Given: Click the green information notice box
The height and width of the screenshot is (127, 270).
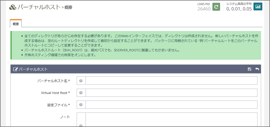Looking at the screenshot, I should coord(136,45).
